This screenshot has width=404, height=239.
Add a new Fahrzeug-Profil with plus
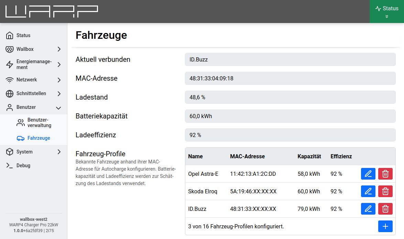[385, 226]
